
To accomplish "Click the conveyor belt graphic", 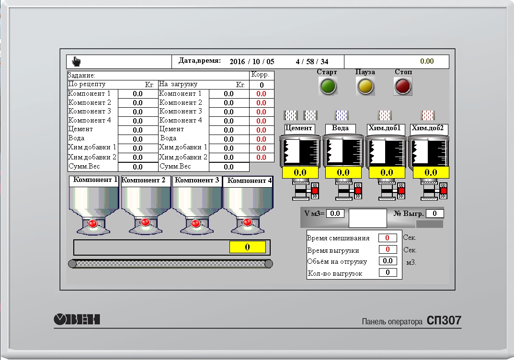I will (171, 264).
